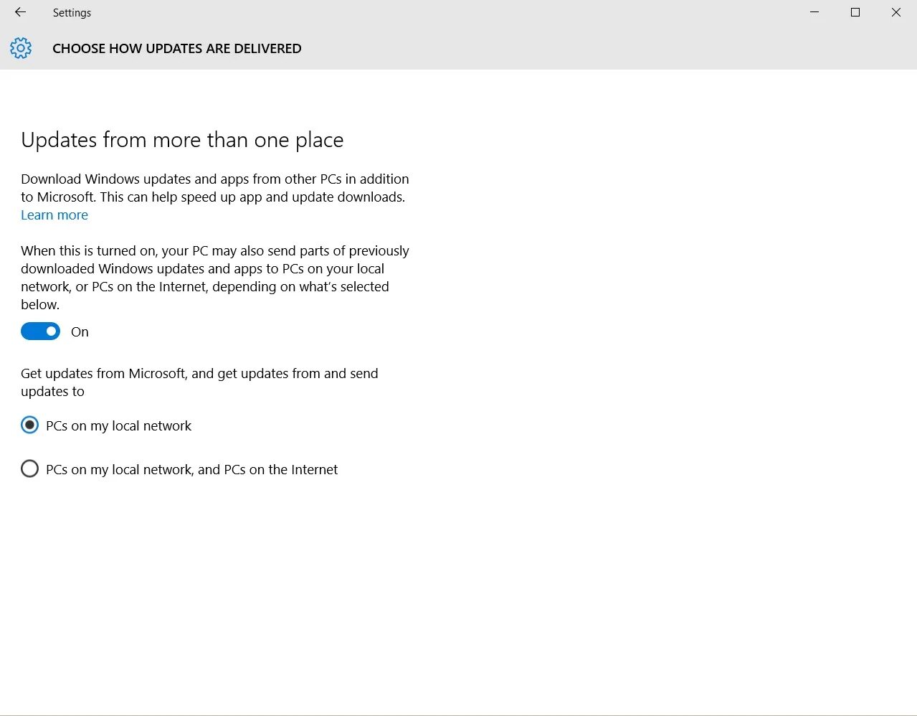Click the On label beside the toggle
The image size is (917, 716).
click(80, 332)
